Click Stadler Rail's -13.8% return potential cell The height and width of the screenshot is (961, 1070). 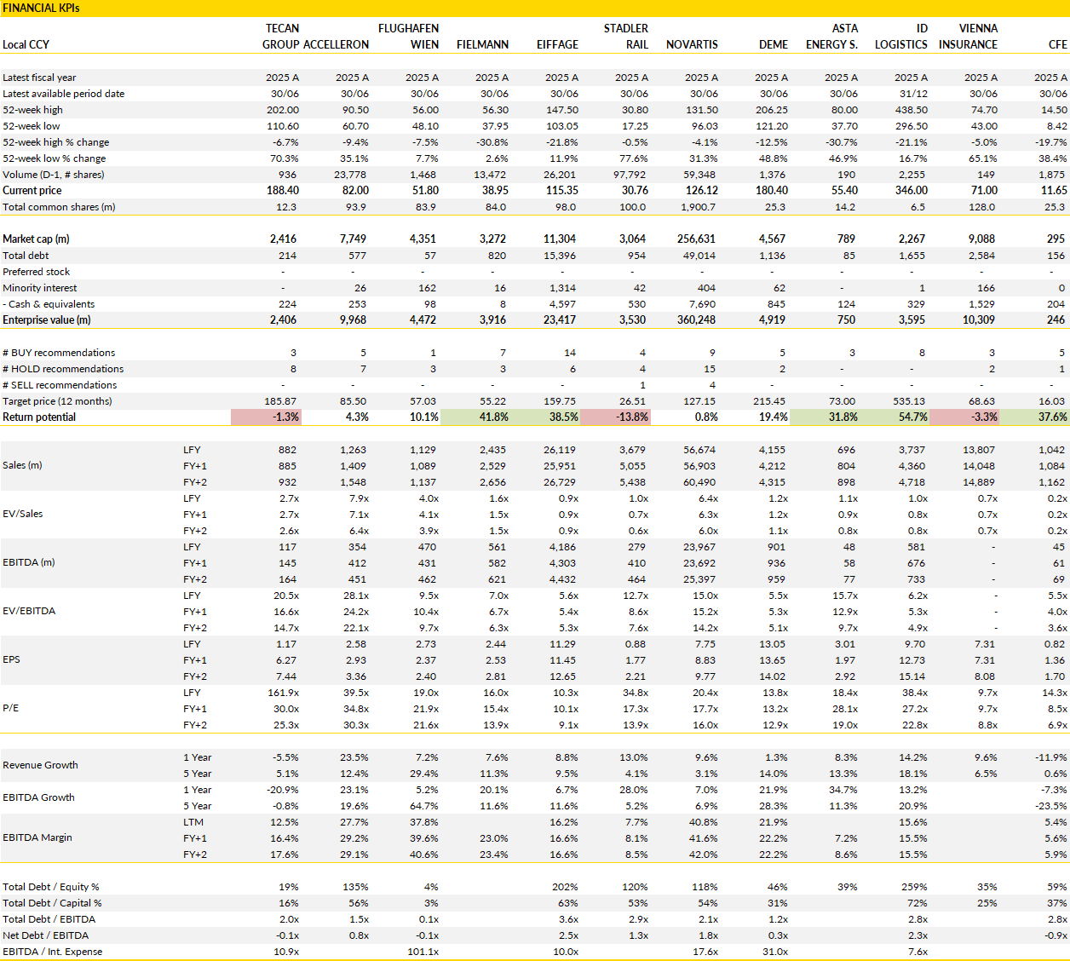(615, 417)
